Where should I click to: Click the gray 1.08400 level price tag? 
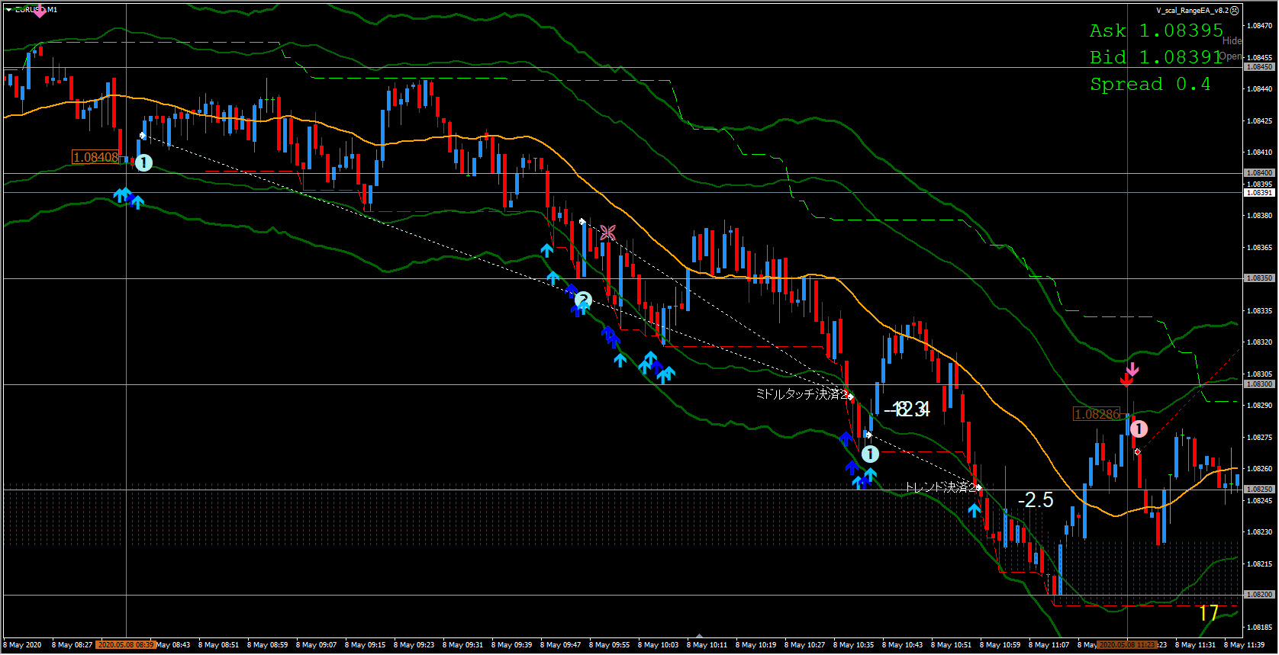pyautogui.click(x=1259, y=173)
